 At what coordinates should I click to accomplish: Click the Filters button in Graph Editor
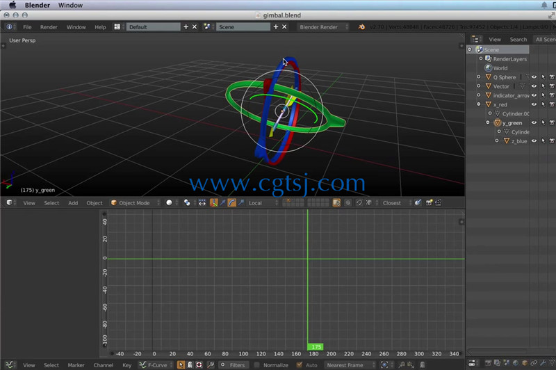pyautogui.click(x=233, y=364)
